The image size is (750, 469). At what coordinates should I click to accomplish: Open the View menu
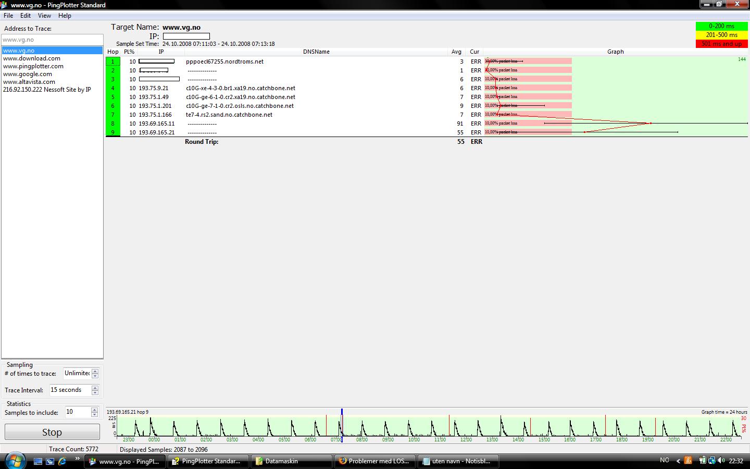click(x=44, y=16)
